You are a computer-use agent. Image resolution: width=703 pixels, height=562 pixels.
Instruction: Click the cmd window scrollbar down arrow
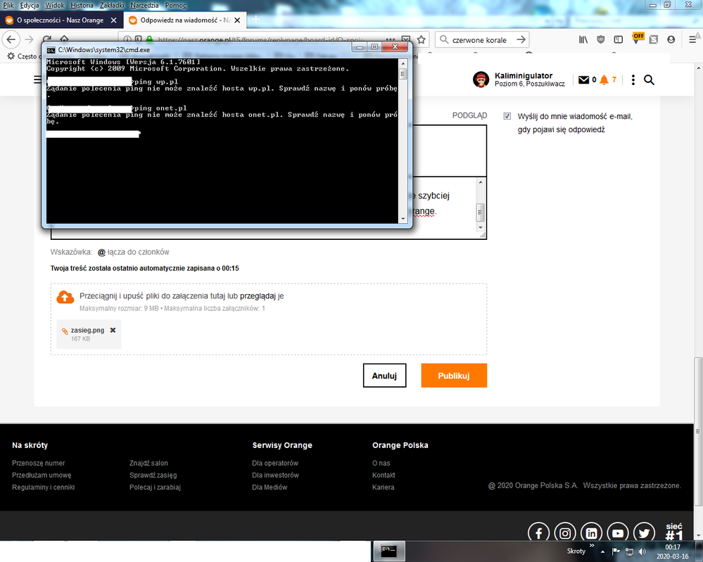(x=403, y=219)
